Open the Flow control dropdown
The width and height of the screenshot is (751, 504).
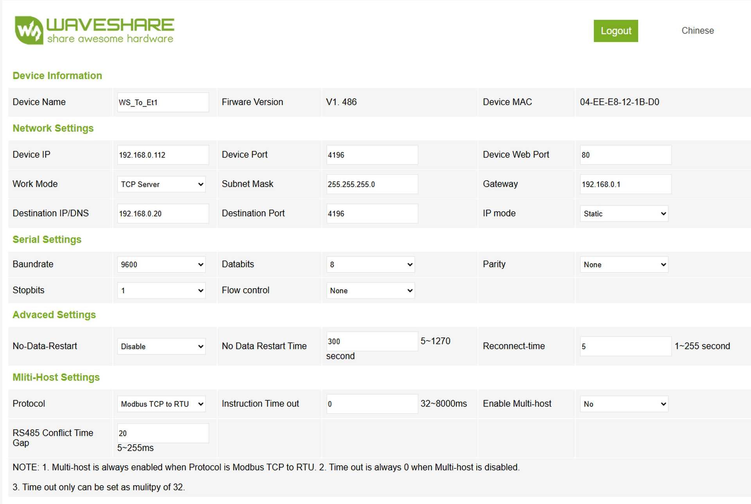[x=370, y=291]
